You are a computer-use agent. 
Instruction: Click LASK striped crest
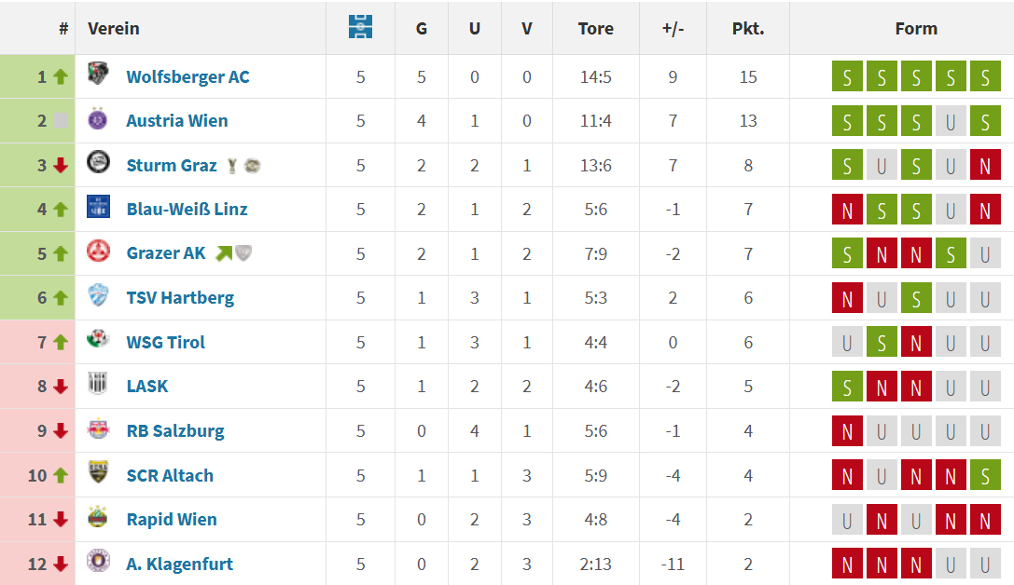[x=98, y=384]
